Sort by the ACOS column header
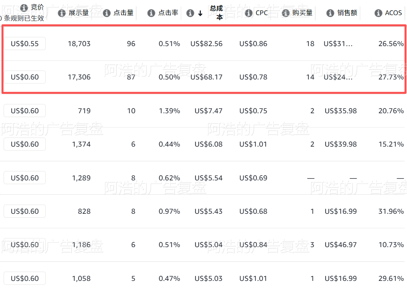This screenshot has width=407, height=294. [x=393, y=13]
